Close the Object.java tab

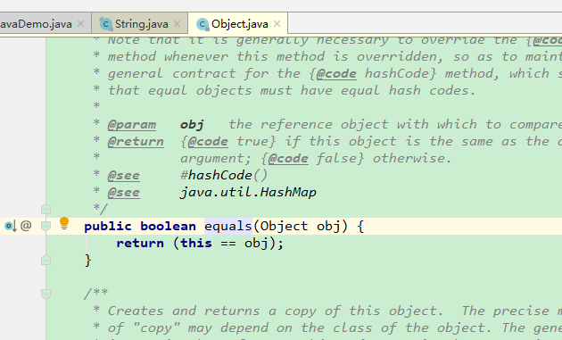coord(277,24)
